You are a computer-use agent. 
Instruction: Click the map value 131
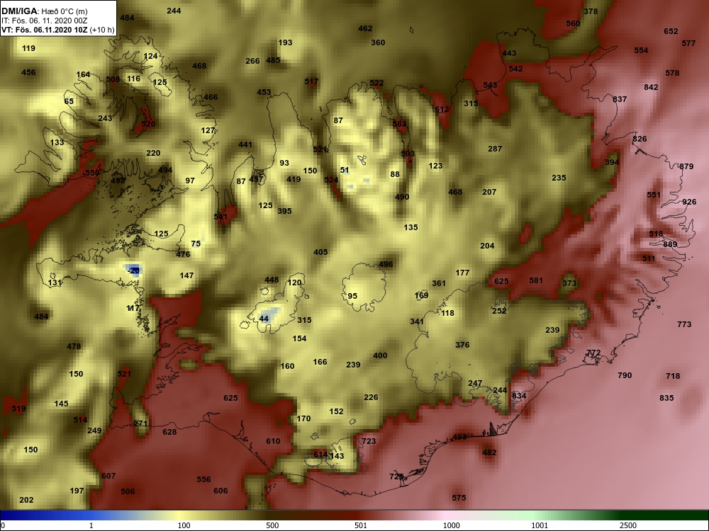click(55, 283)
